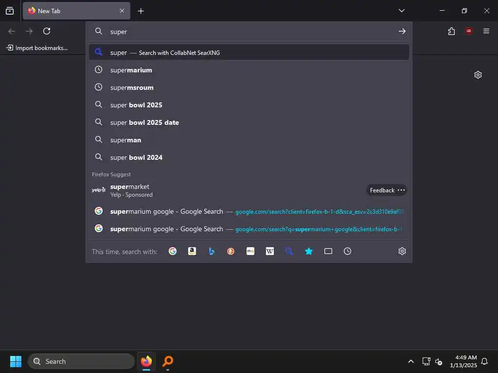
Task: Open the Extensions puzzle icon
Action: [451, 31]
